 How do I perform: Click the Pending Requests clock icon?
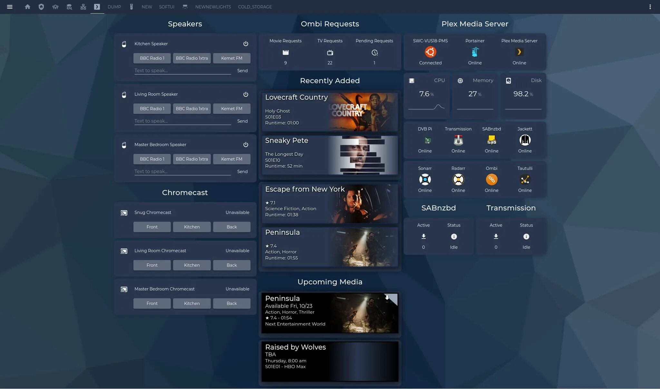coord(374,53)
